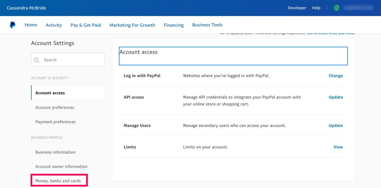
Task: Click Change for Log in with PayPal
Action: [x=336, y=76]
